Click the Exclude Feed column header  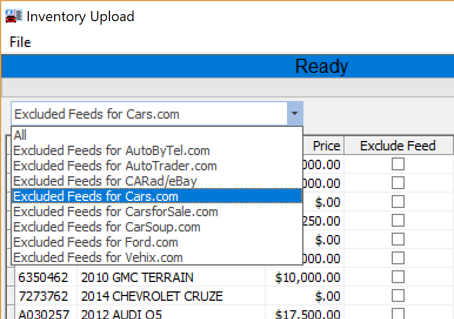(398, 146)
